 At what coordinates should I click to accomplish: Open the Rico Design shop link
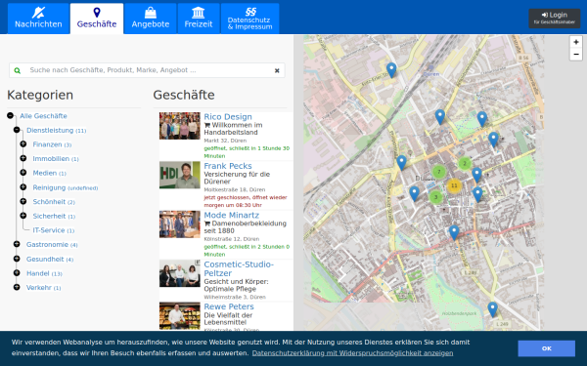(x=228, y=117)
